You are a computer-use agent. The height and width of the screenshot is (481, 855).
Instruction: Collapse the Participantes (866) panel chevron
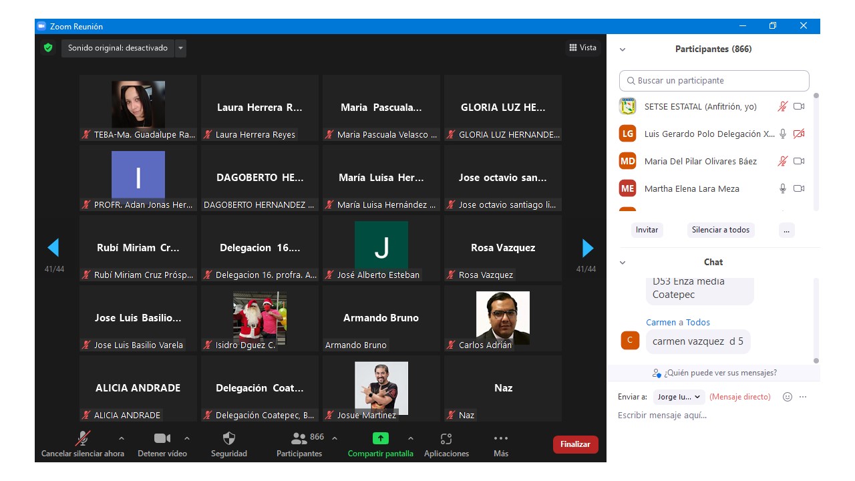(623, 49)
